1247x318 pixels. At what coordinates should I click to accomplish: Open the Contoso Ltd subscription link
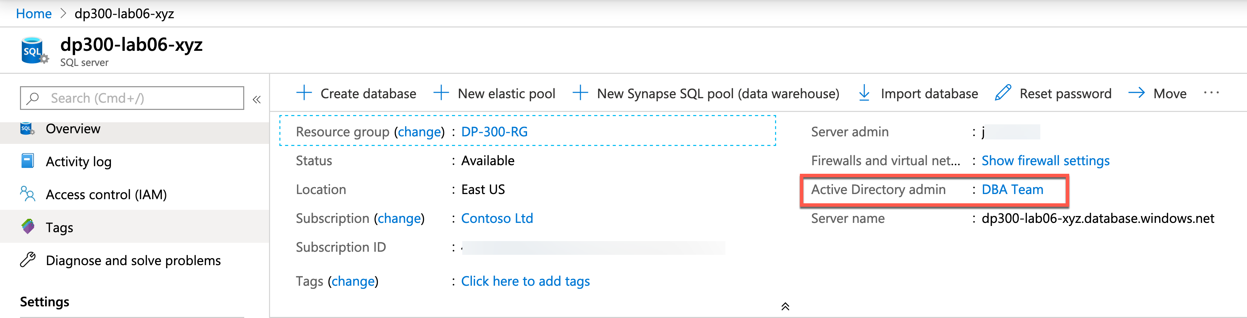tap(497, 218)
